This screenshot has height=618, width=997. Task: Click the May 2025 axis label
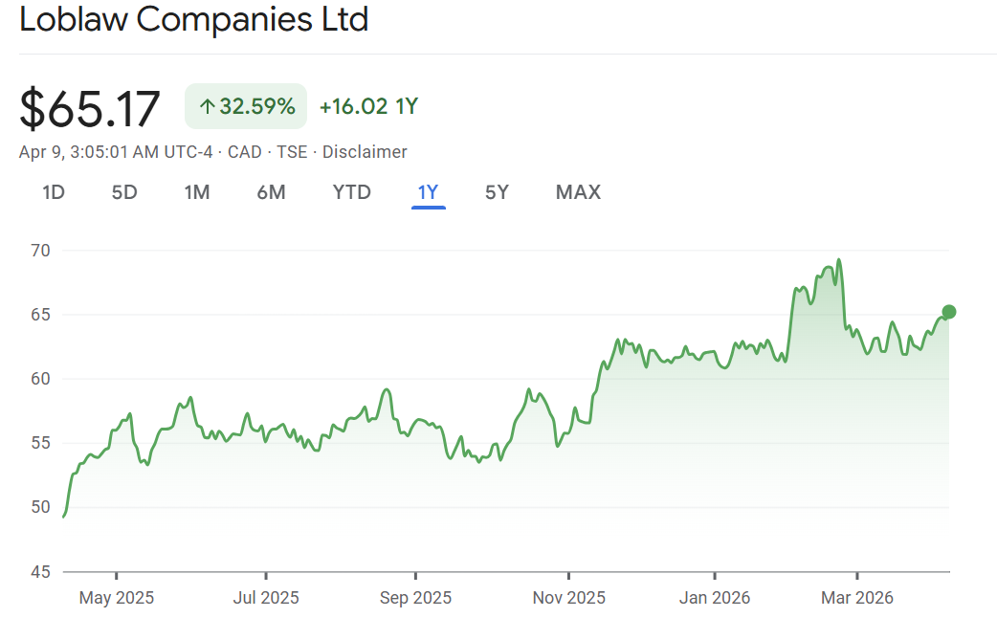tap(116, 598)
